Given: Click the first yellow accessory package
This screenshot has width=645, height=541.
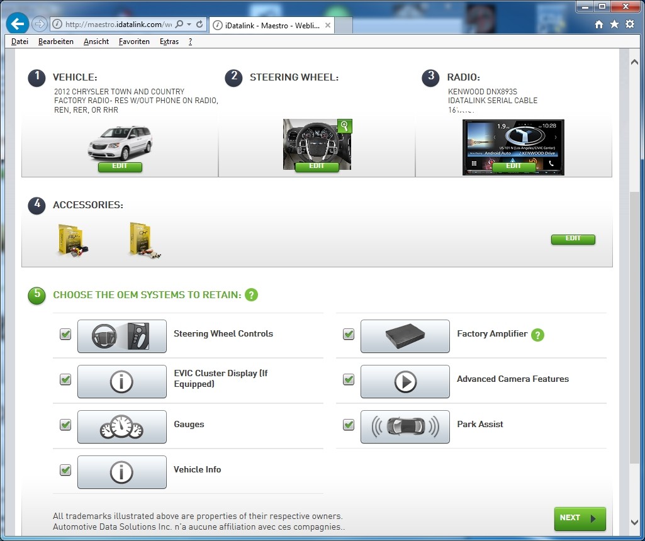Looking at the screenshot, I should pyautogui.click(x=72, y=240).
